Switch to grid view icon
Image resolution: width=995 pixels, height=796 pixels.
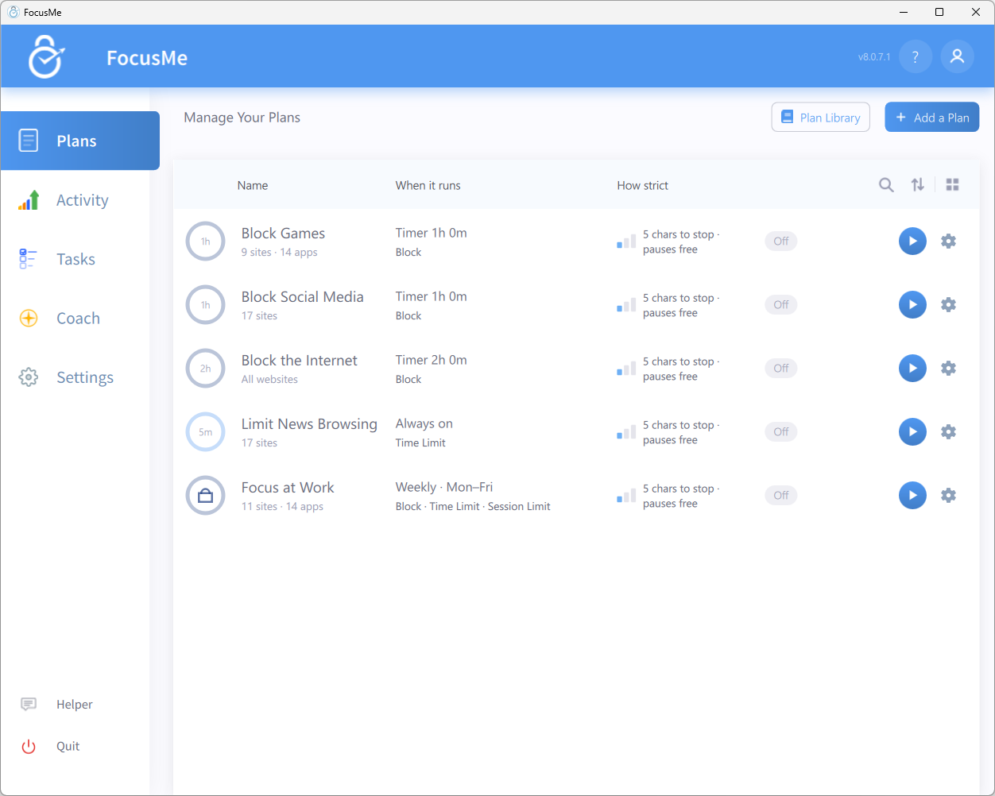[953, 185]
